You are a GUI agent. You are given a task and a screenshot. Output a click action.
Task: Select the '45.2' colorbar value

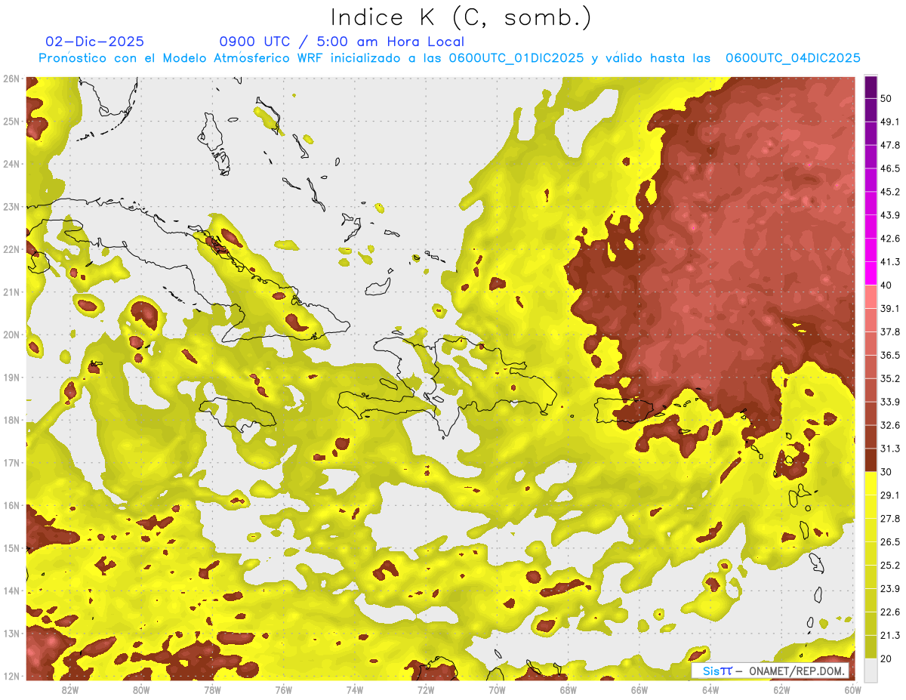click(x=889, y=192)
